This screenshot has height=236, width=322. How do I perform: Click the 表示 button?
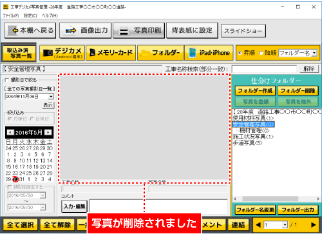[48, 105]
